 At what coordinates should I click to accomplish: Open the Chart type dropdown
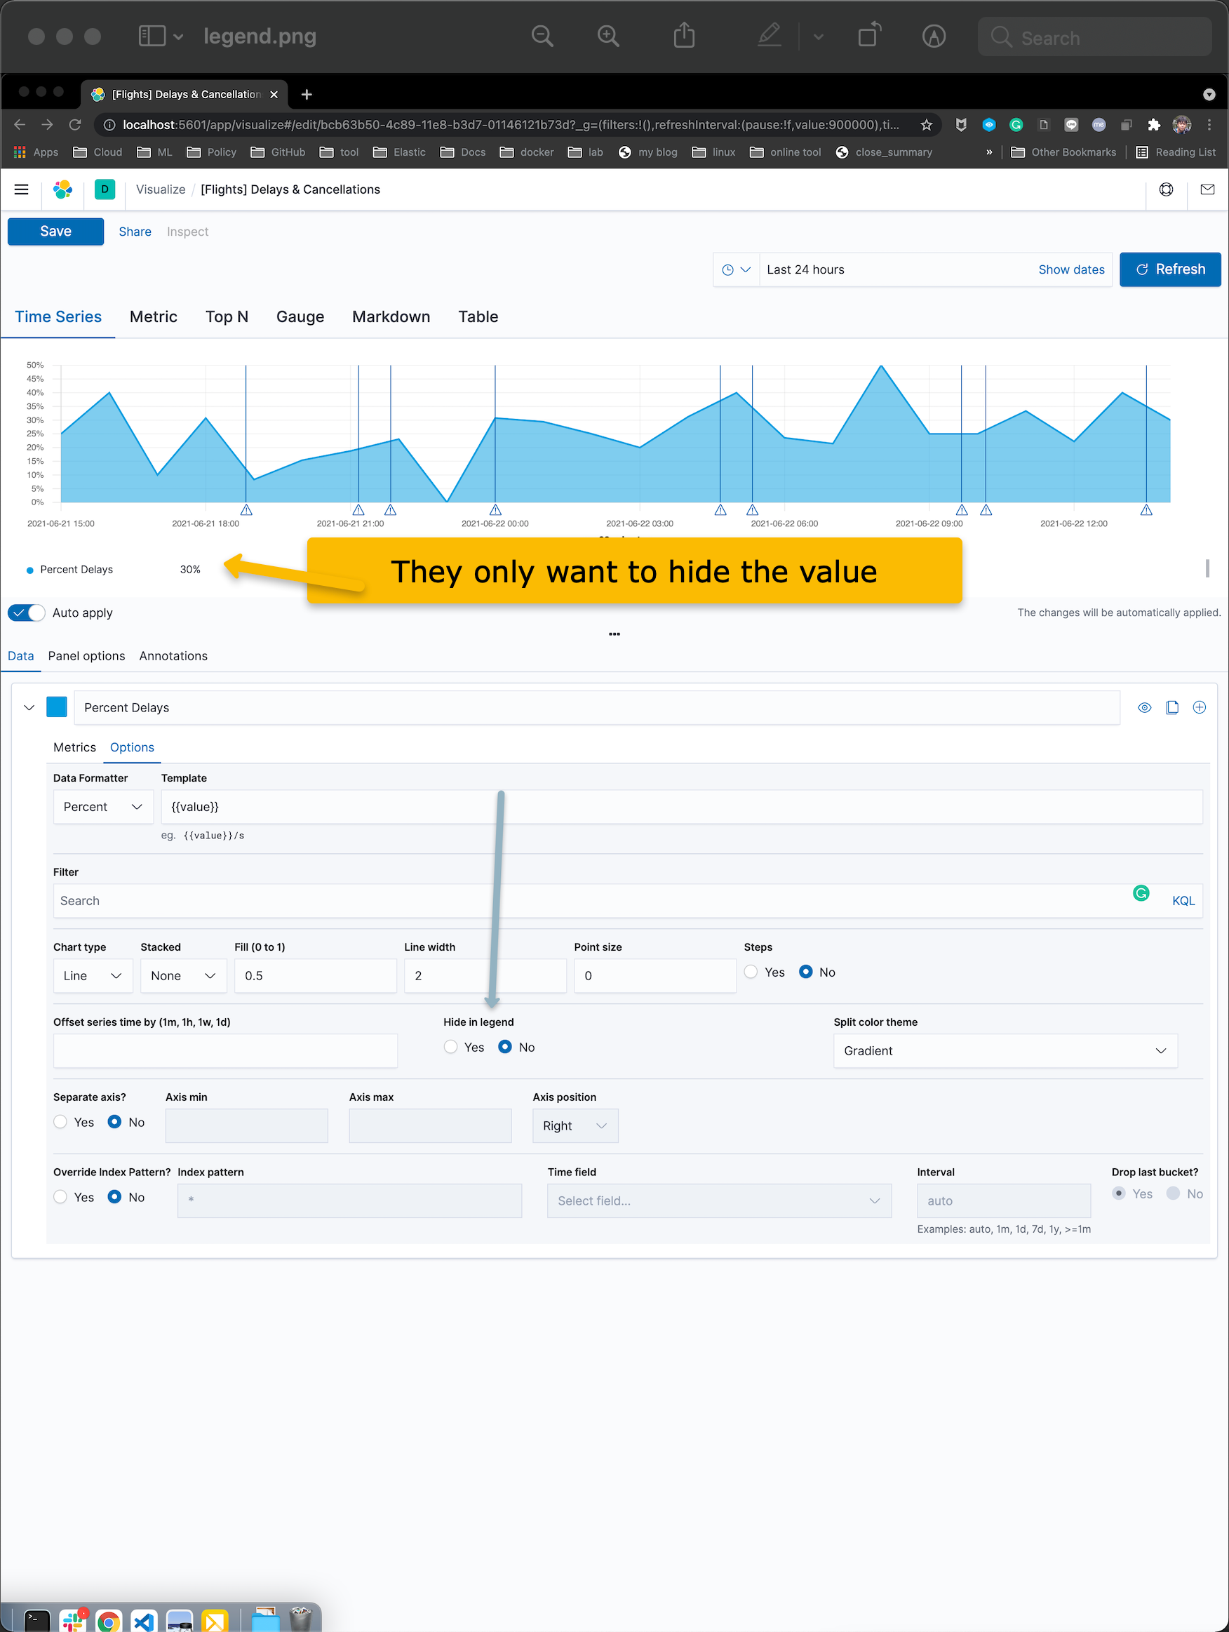point(92,975)
